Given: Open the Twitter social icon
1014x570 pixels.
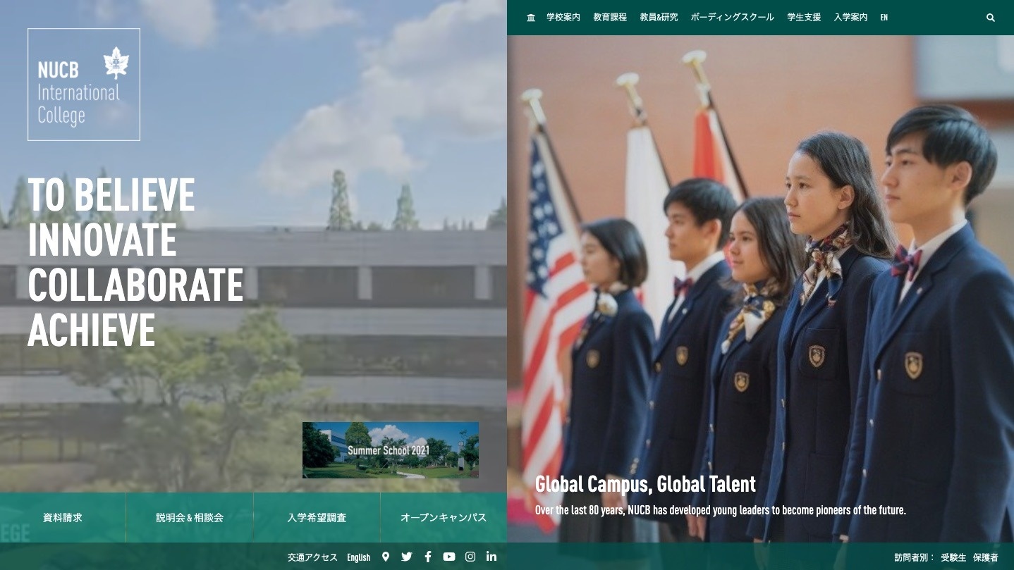Looking at the screenshot, I should [407, 557].
